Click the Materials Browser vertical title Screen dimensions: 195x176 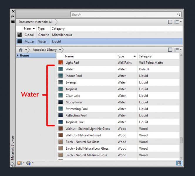(x=12, y=148)
